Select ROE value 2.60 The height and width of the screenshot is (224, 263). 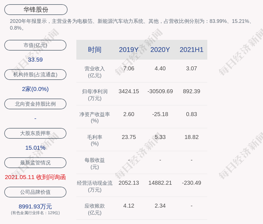tap(129, 114)
